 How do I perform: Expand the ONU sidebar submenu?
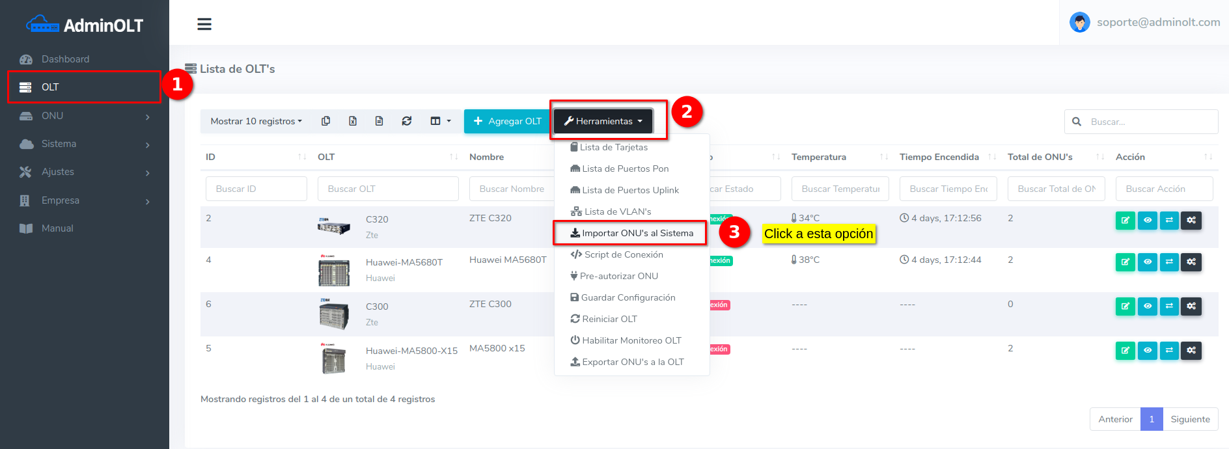pyautogui.click(x=85, y=116)
